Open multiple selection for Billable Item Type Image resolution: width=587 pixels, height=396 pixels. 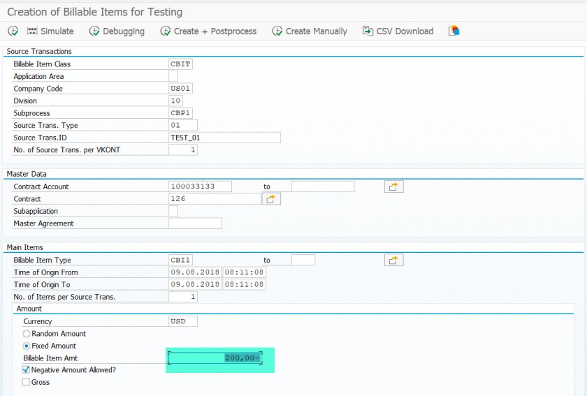pyautogui.click(x=394, y=260)
